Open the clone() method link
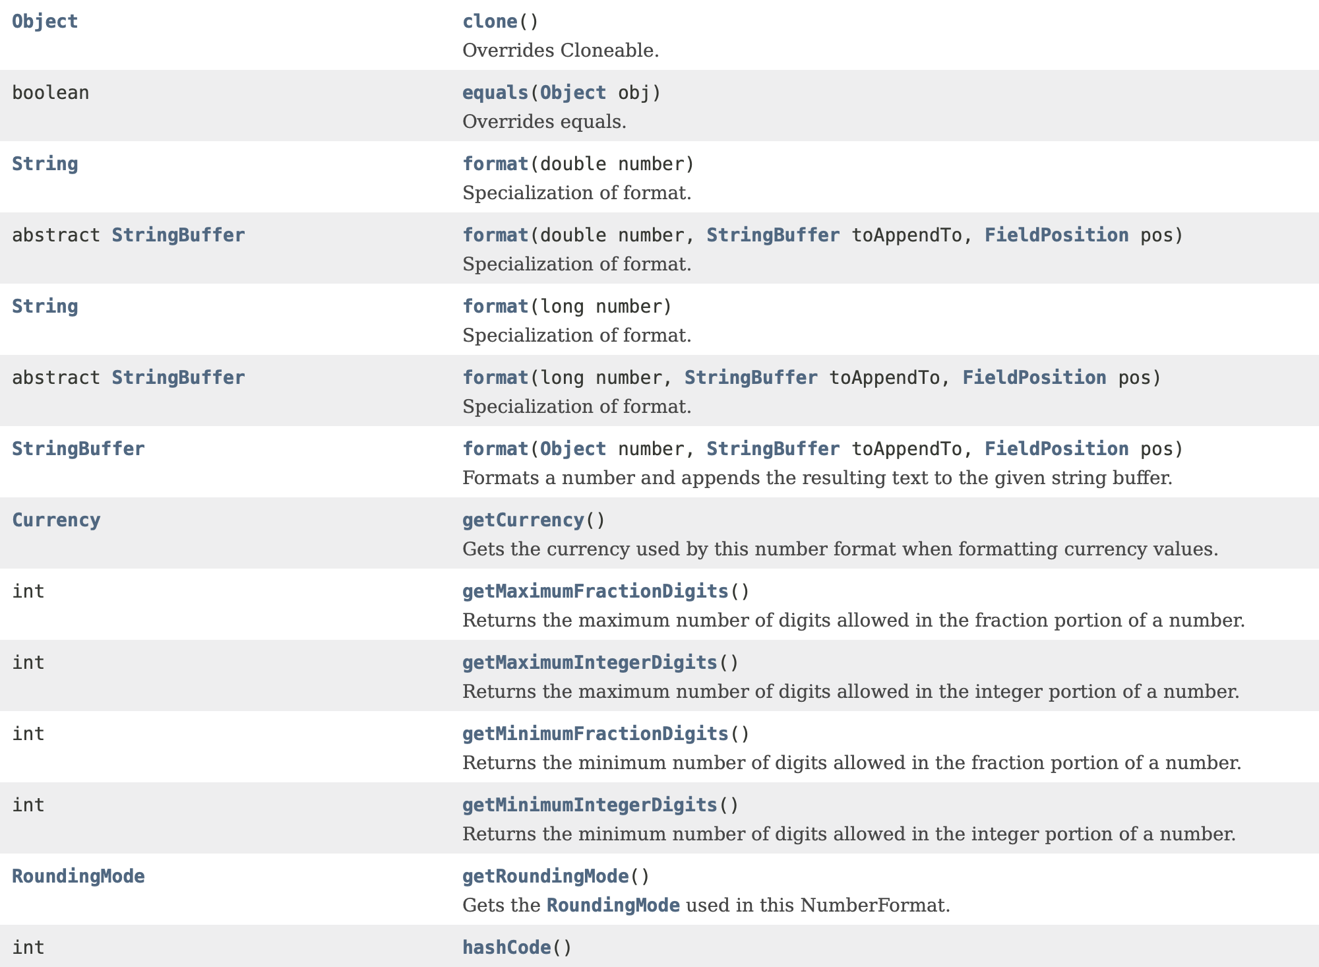 point(489,22)
